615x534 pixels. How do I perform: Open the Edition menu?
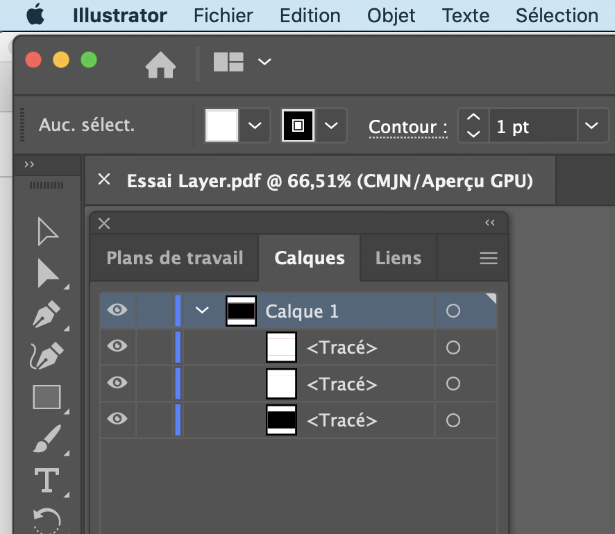[310, 16]
